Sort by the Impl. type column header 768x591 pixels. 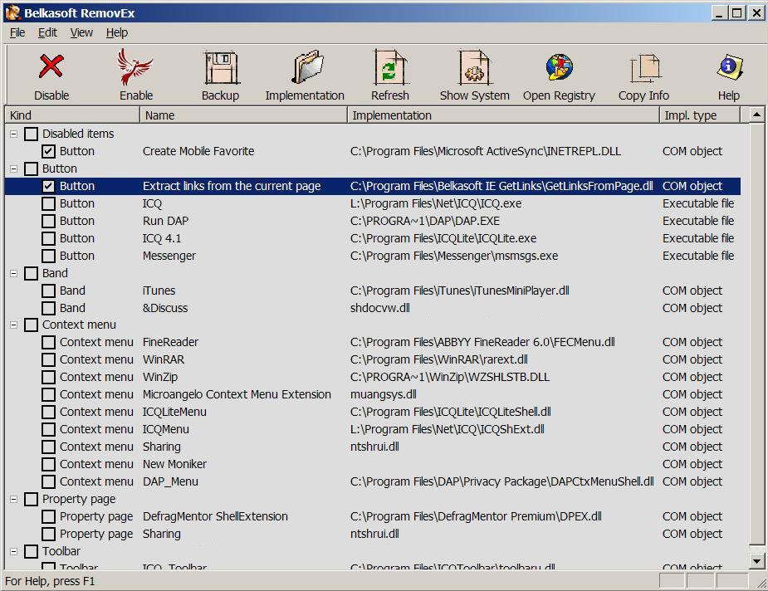[699, 115]
